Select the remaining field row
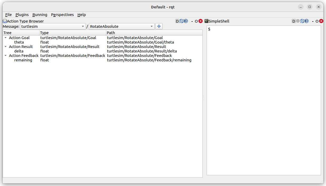Viewport: 326px width, 186px height. click(x=103, y=60)
